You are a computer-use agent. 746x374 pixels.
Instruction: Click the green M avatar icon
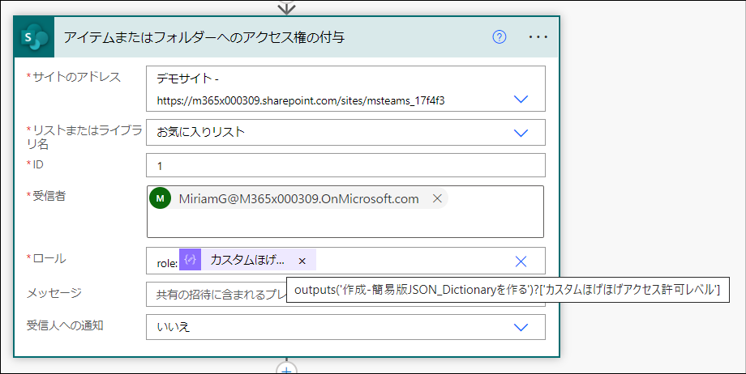[x=161, y=198]
